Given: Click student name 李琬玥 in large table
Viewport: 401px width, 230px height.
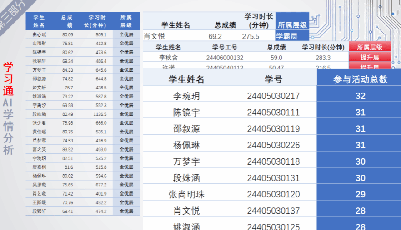Looking at the screenshot, I should coord(186,96).
